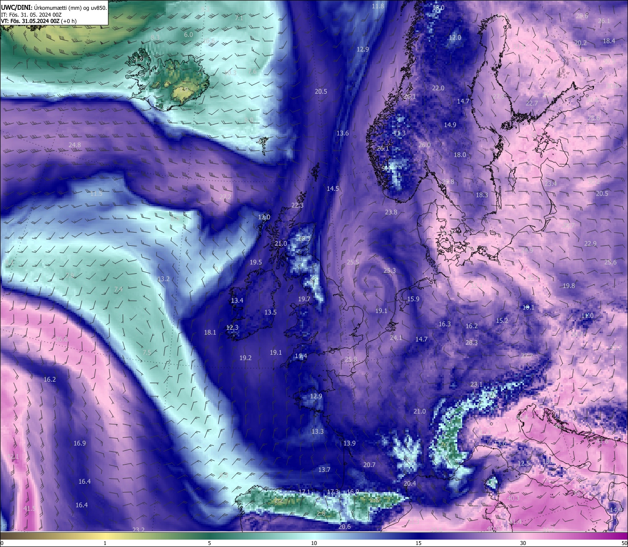
Task: Click the 13.5 value over Ireland
Action: click(x=270, y=312)
